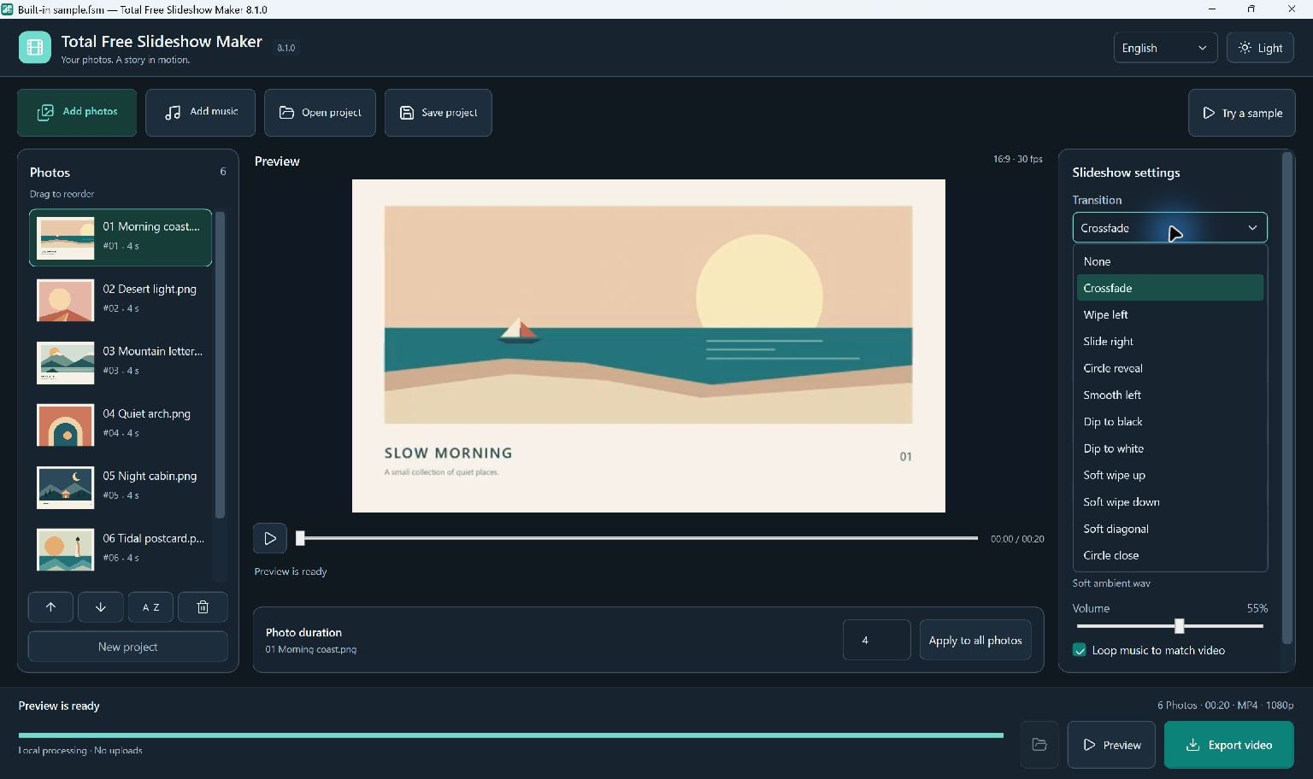Click the Add photos button

pos(77,112)
